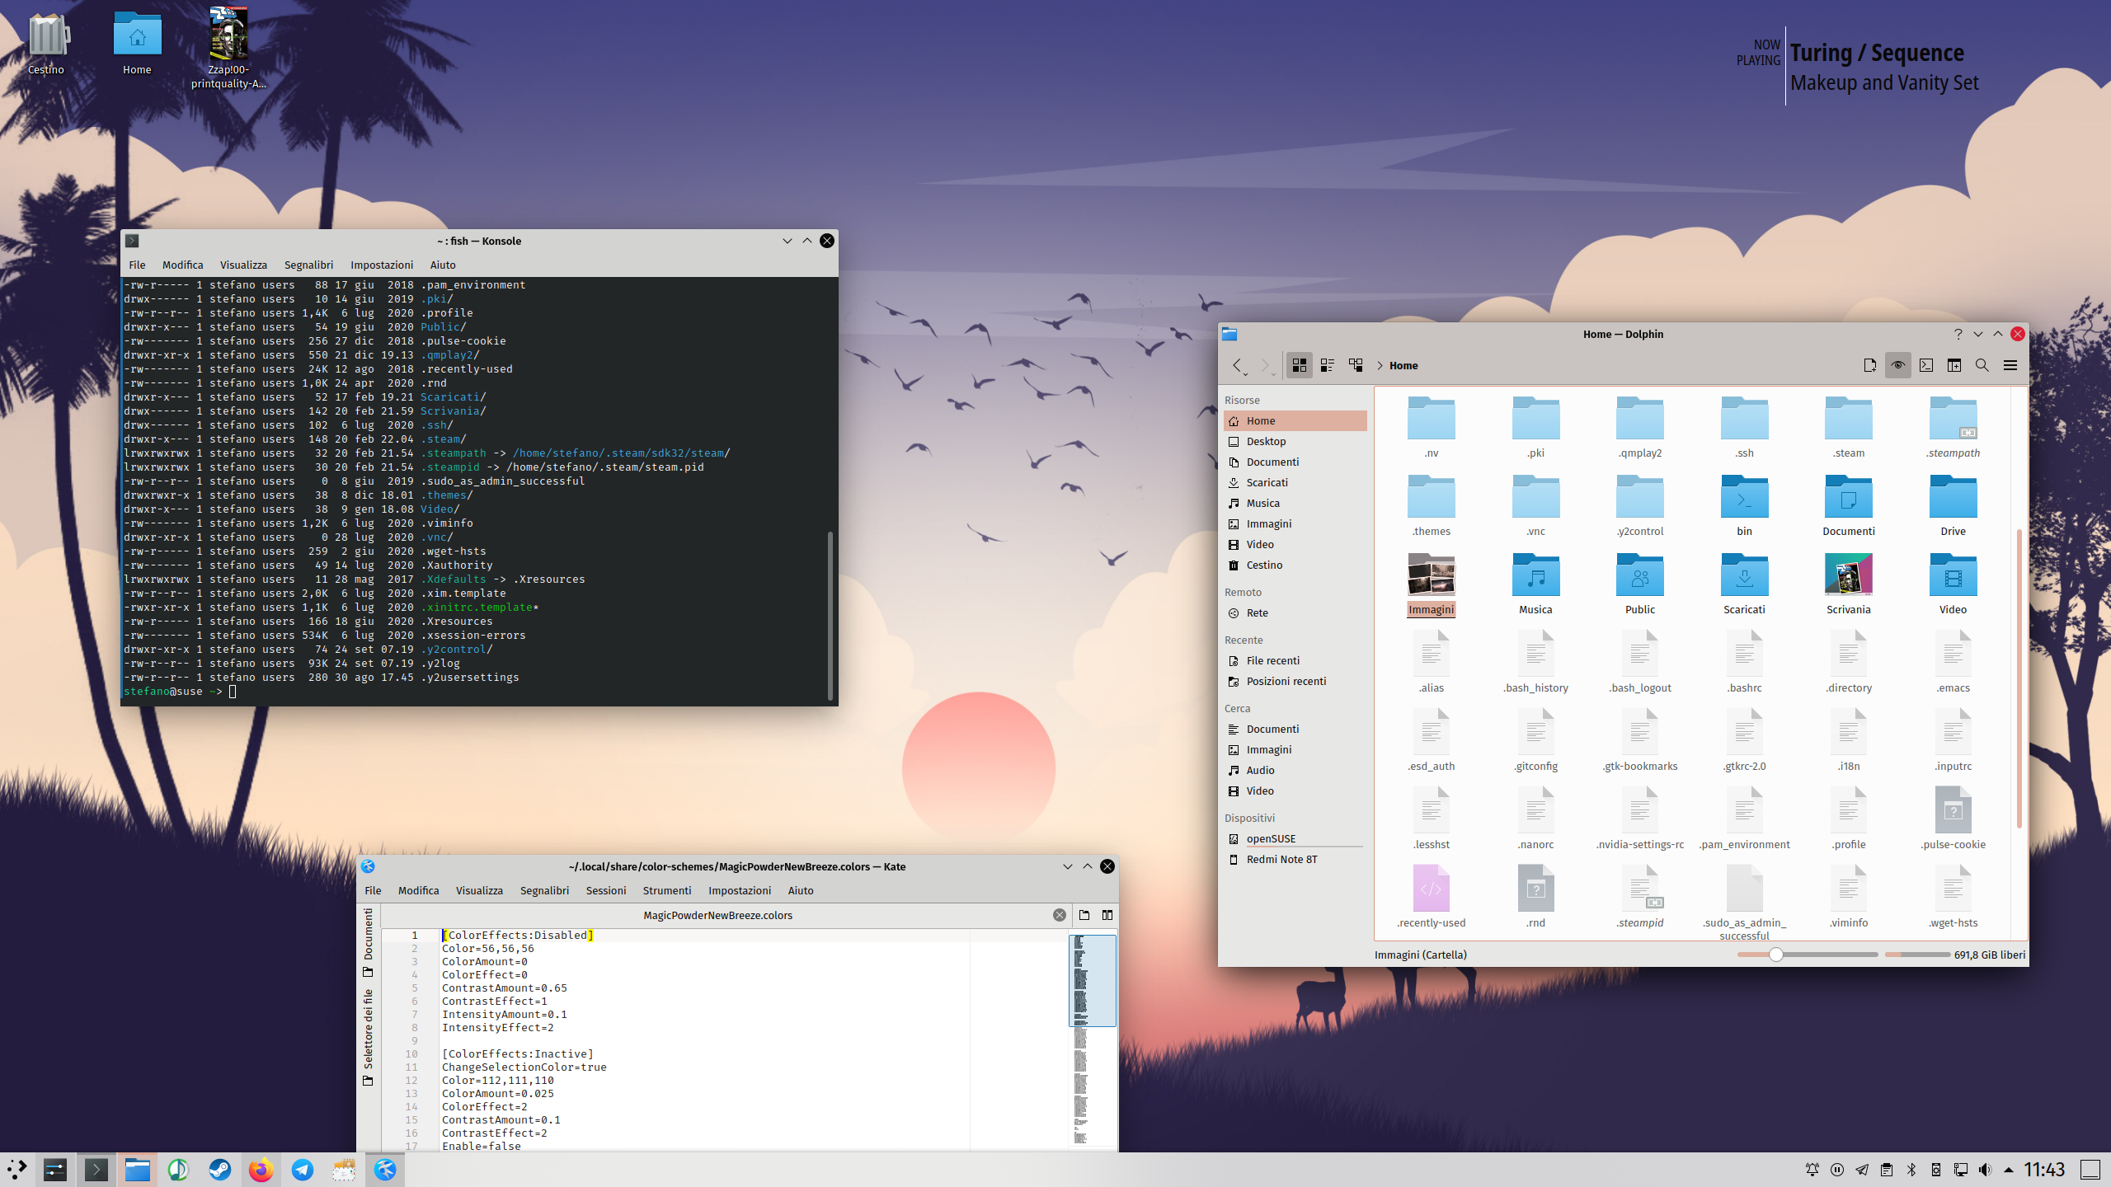
Task: Open notifications bell in tray
Action: [1812, 1169]
